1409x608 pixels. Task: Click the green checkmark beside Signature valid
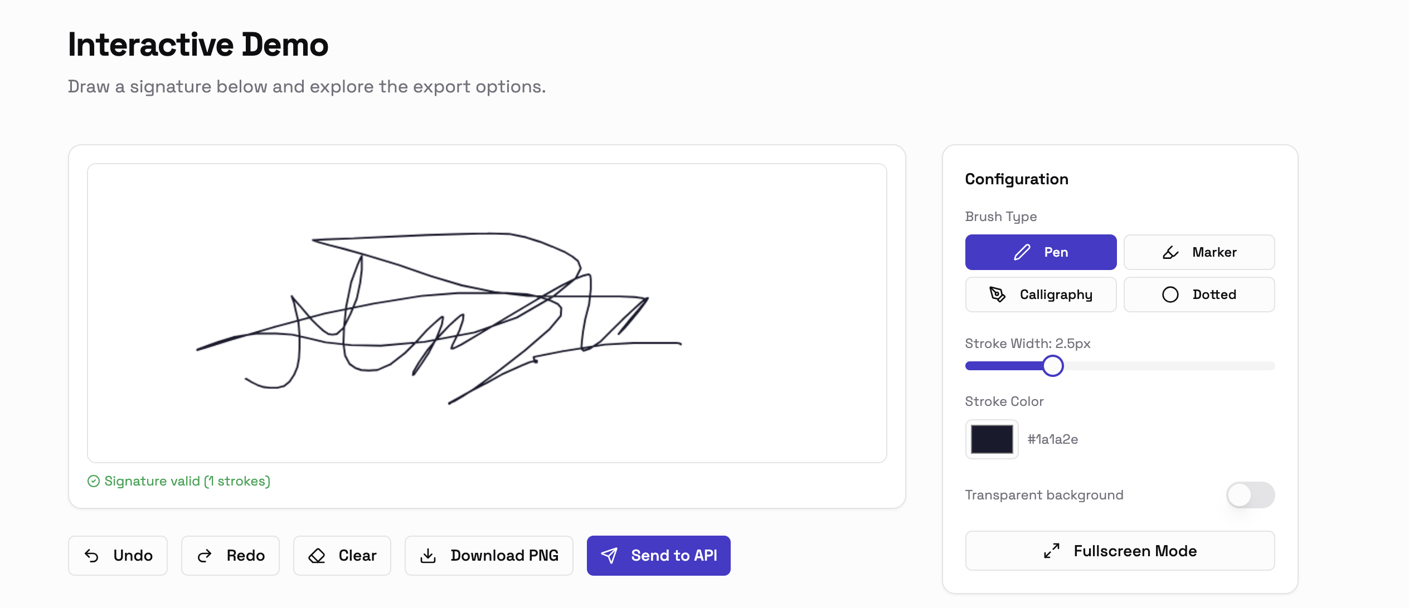coord(95,481)
